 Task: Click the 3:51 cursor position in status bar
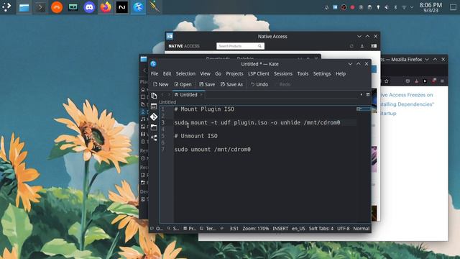234,229
